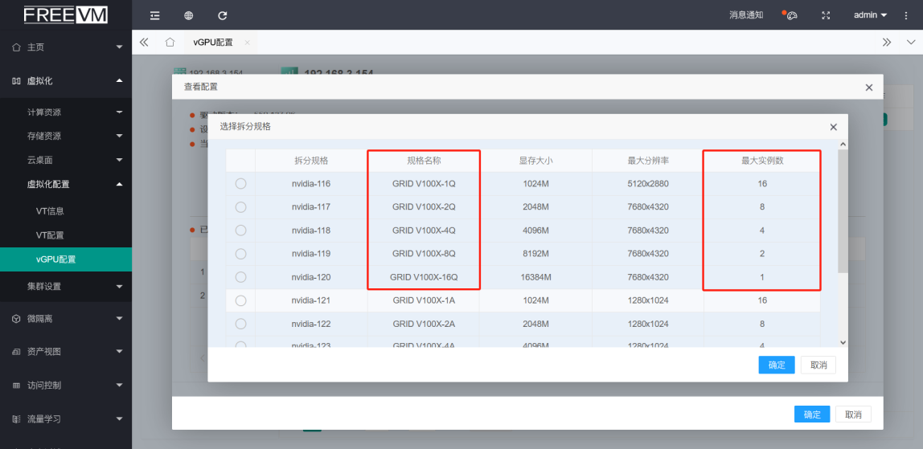The width and height of the screenshot is (923, 449).
Task: Click the 最大实例数 column header
Action: click(761, 161)
